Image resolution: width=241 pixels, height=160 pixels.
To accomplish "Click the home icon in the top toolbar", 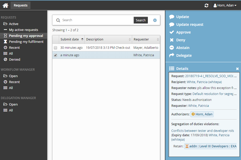I will click(x=5, y=5).
